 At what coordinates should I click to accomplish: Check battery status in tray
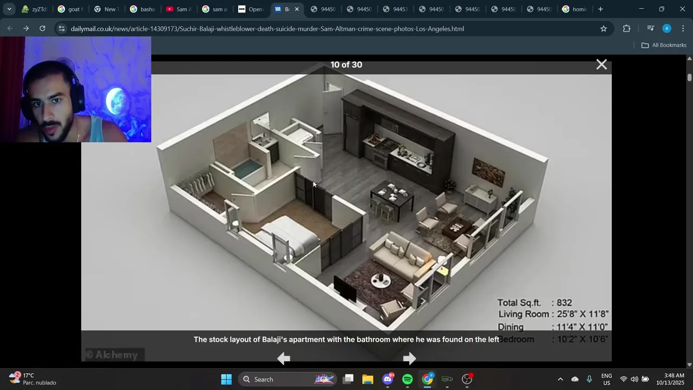645,379
